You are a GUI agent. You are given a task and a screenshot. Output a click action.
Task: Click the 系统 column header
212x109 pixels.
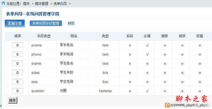130,36
